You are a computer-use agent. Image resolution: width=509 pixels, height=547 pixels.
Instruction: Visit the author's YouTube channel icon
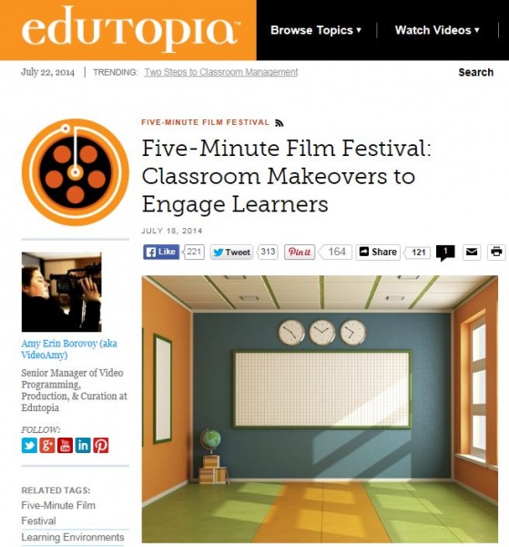pos(65,446)
